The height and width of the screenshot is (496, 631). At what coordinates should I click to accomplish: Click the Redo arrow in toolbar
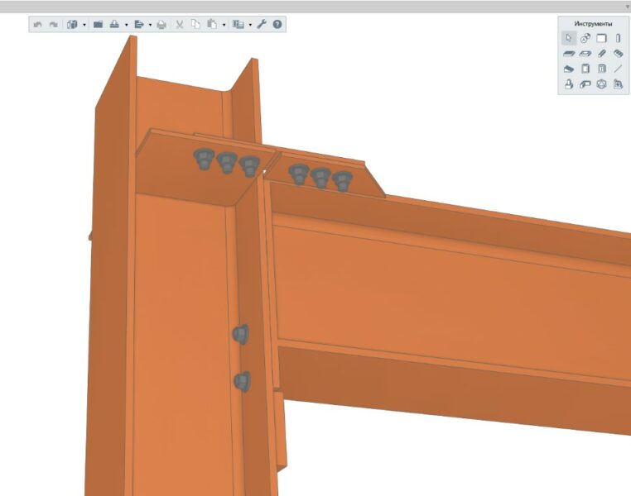coord(53,25)
